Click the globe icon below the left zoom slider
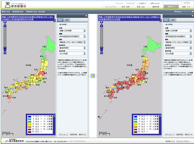Image resolution: width=194 pixels, height=144 pixels. [x=5, y=53]
